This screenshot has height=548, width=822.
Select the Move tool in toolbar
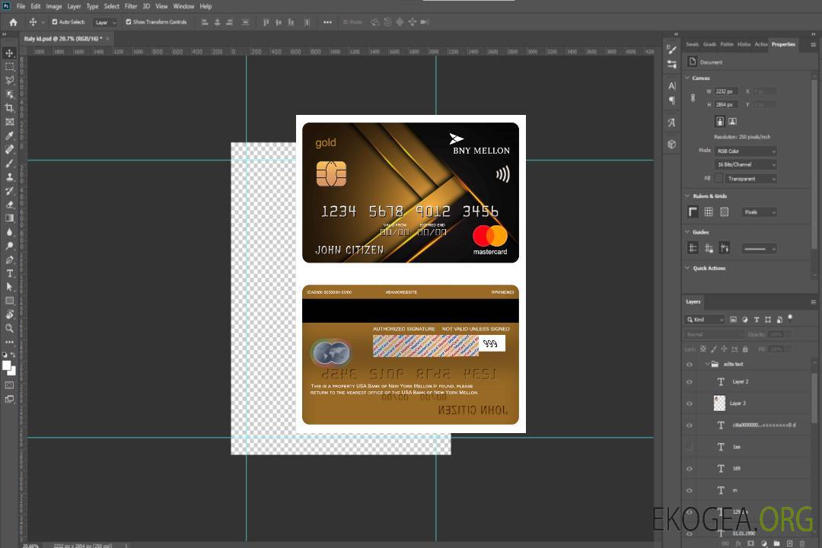[x=9, y=53]
